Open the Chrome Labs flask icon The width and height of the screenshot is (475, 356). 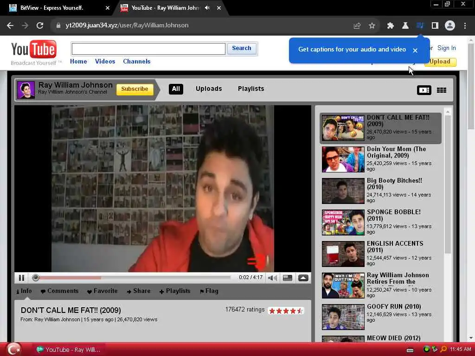[x=405, y=26]
